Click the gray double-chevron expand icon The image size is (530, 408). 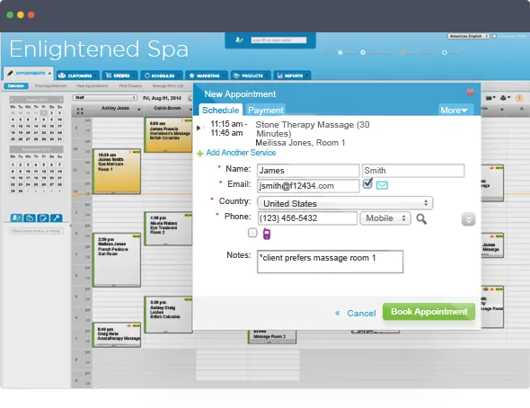(x=468, y=219)
